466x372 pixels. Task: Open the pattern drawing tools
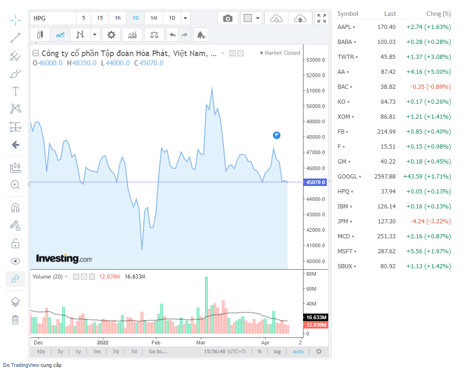pos(15,108)
